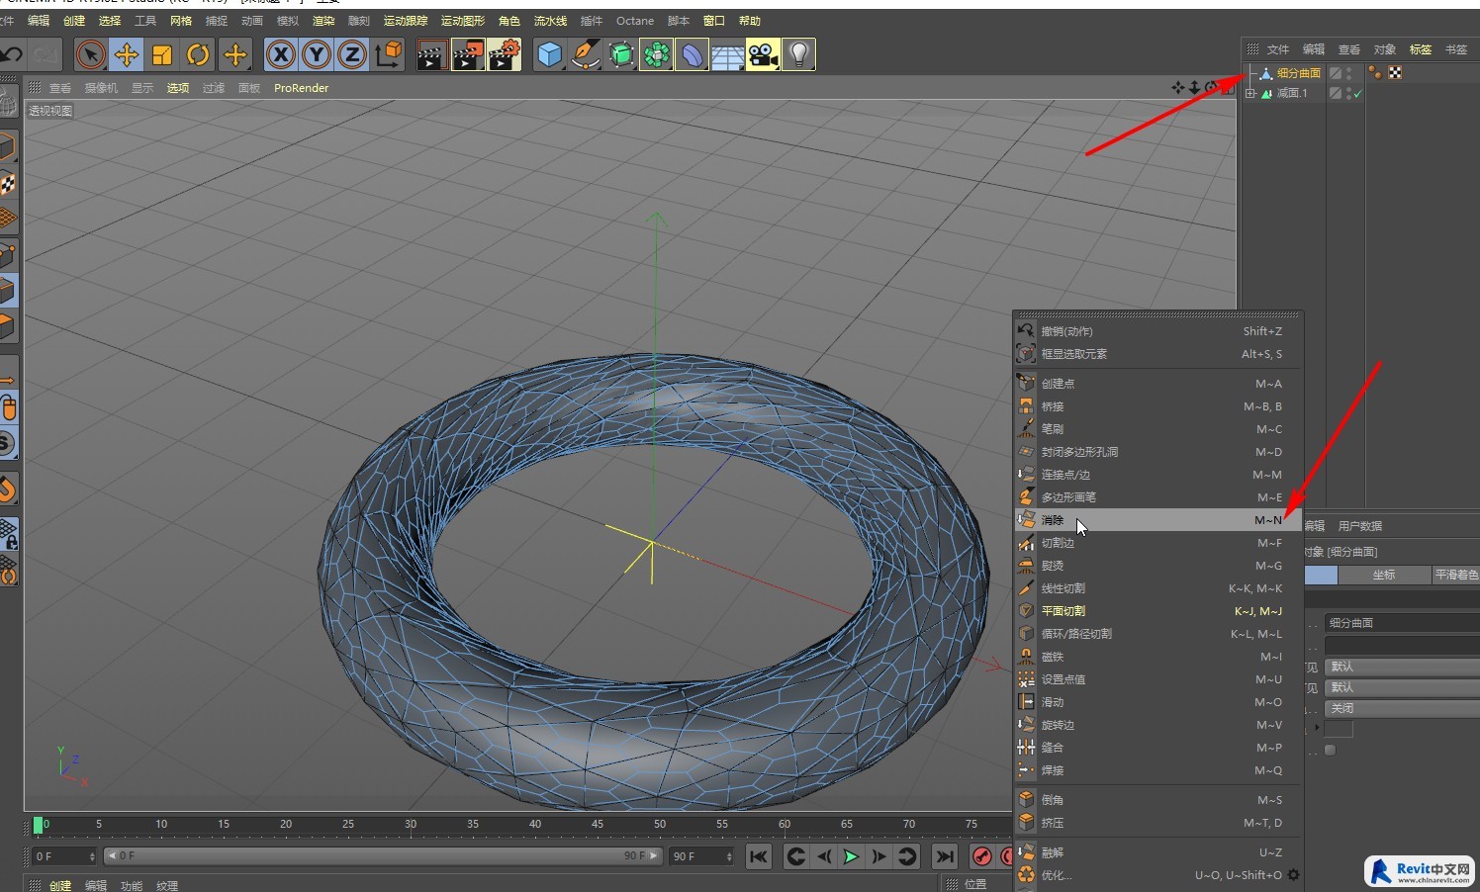This screenshot has width=1480, height=892.
Task: Click the green subdivision generator icon
Action: (x=621, y=55)
